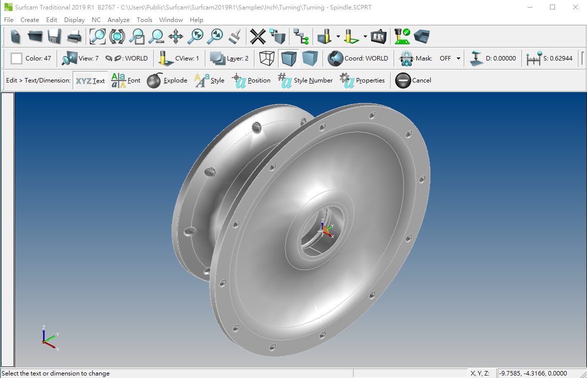The image size is (587, 378).
Task: Click the Delete X icon
Action: [257, 36]
